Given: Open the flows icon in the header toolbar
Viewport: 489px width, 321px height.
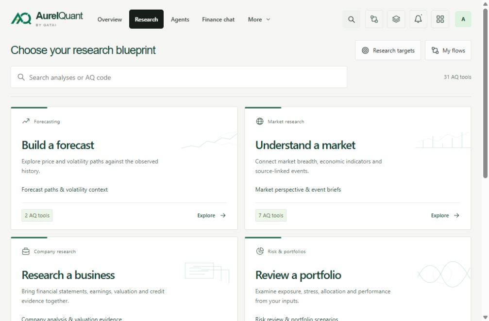Looking at the screenshot, I should [x=374, y=19].
